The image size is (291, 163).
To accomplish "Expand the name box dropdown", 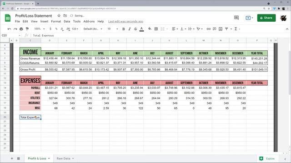I will (20, 35).
